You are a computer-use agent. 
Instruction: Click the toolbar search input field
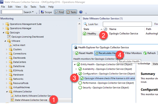click(x=12, y=12)
